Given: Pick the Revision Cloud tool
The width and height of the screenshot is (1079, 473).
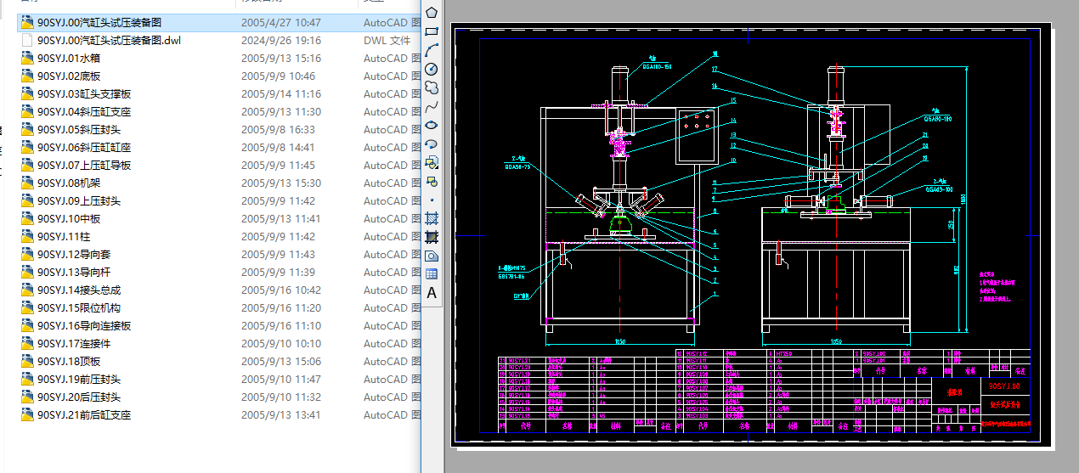Looking at the screenshot, I should [432, 87].
